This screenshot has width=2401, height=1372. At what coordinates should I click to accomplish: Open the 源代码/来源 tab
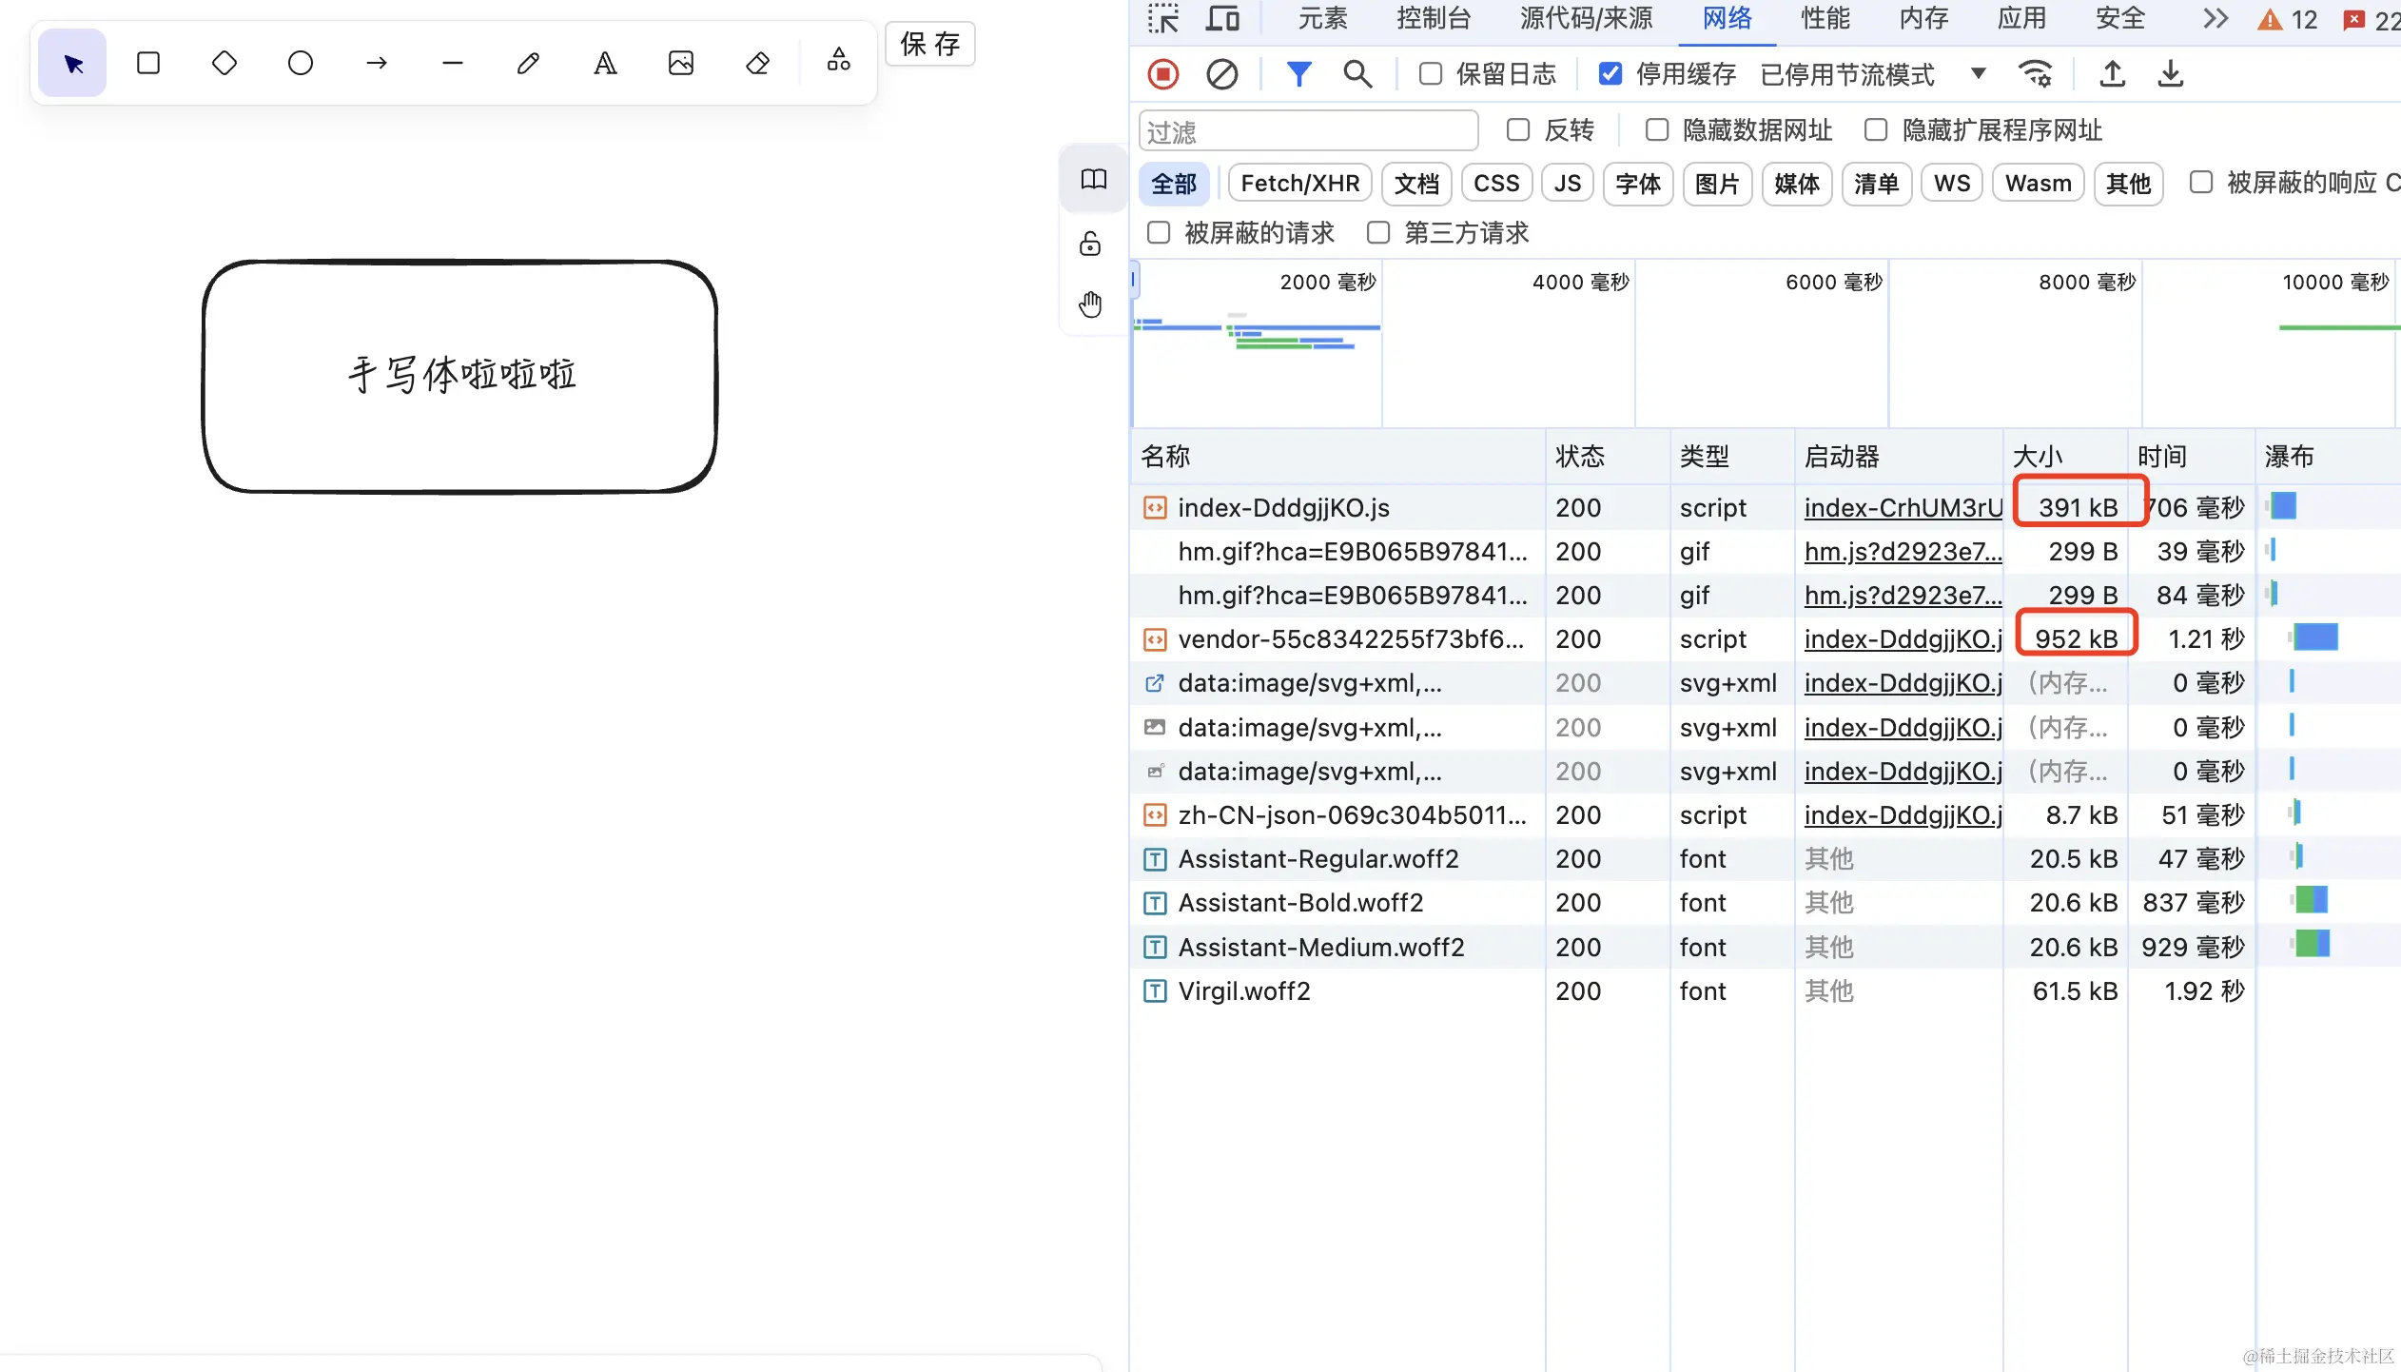coord(1587,19)
